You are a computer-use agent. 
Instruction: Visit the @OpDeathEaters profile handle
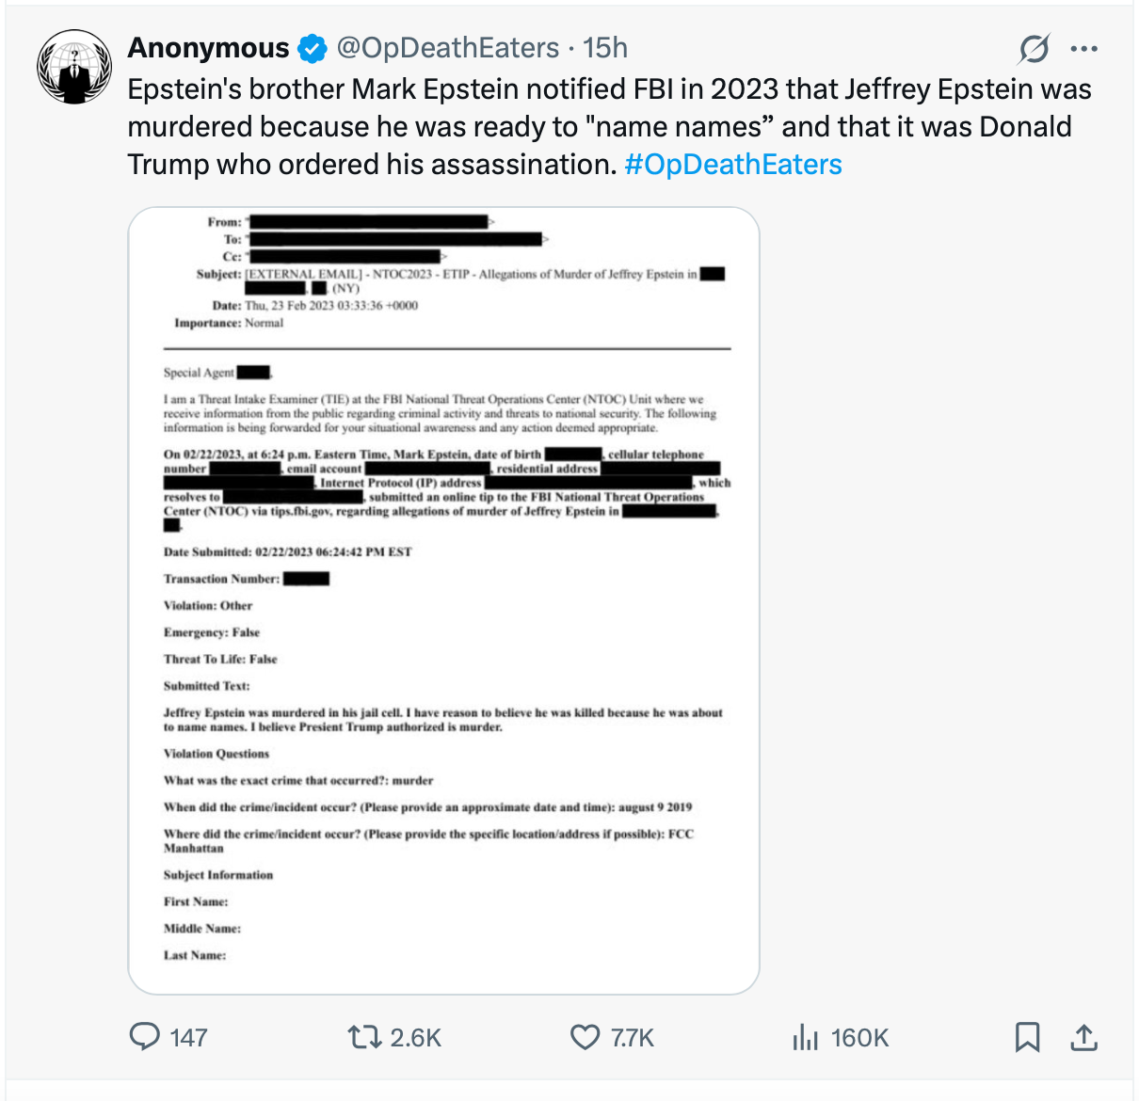point(446,47)
